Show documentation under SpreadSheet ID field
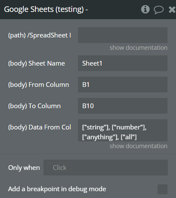 coord(138,48)
